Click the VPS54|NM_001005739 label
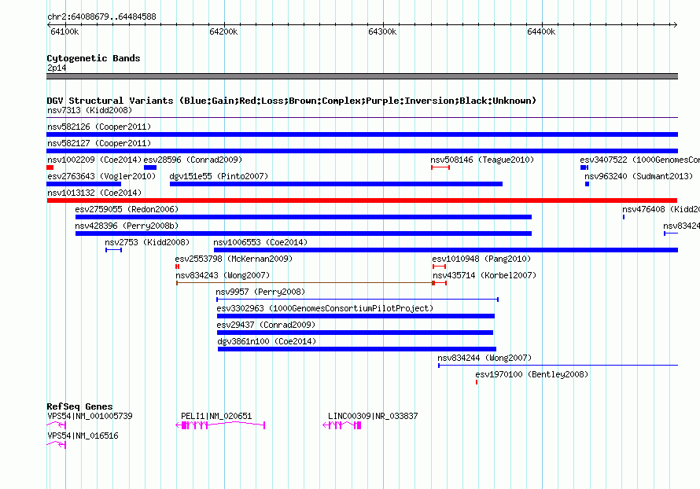 (x=90, y=416)
